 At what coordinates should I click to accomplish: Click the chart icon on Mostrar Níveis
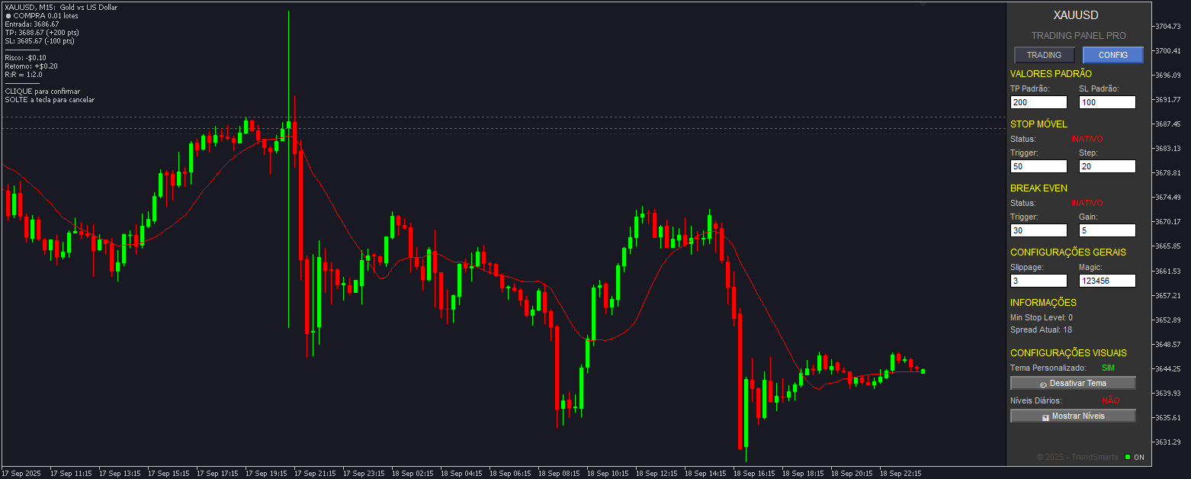(1045, 416)
